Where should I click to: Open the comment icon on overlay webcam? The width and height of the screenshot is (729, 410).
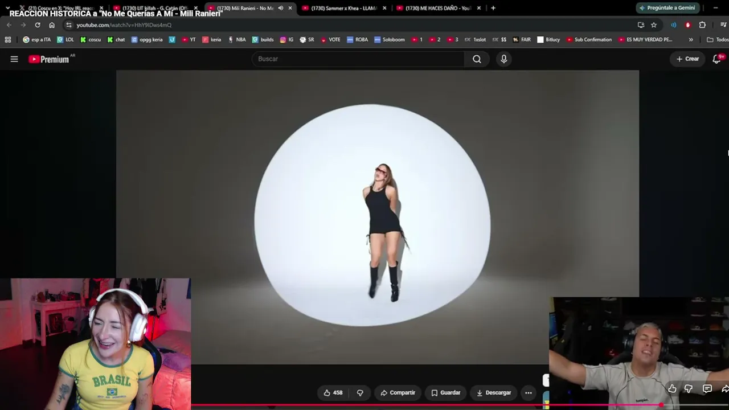[x=707, y=388]
